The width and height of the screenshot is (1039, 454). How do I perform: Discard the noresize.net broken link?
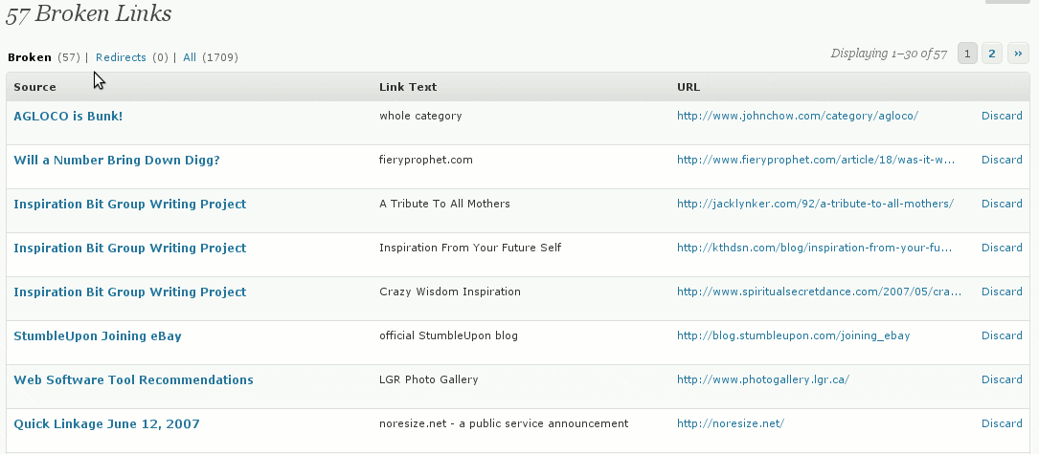point(1002,423)
